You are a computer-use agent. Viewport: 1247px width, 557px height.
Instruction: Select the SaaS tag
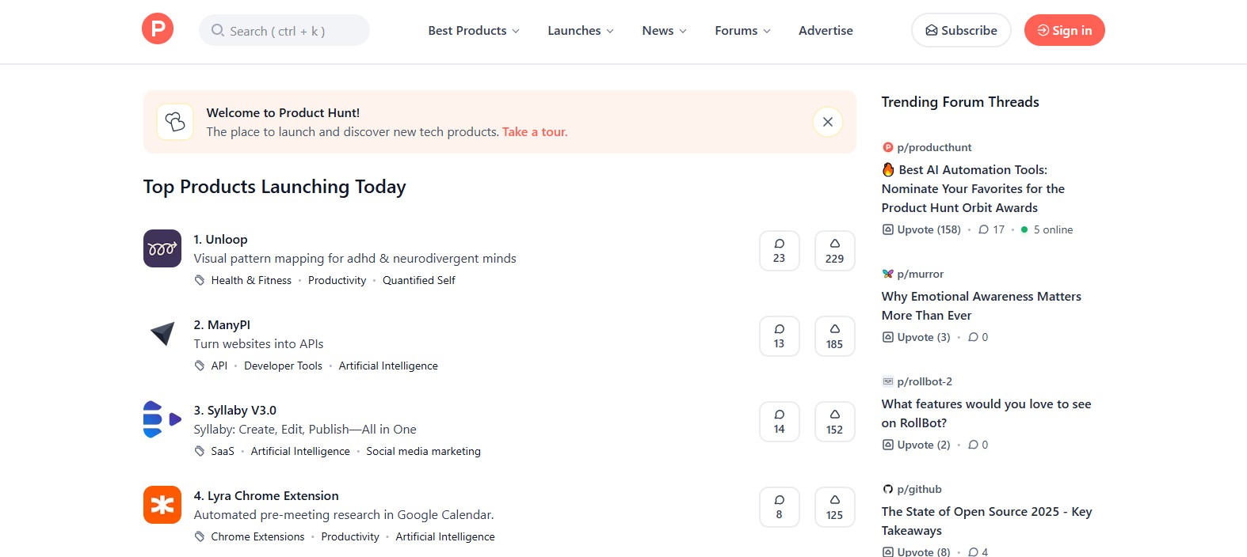pos(223,451)
